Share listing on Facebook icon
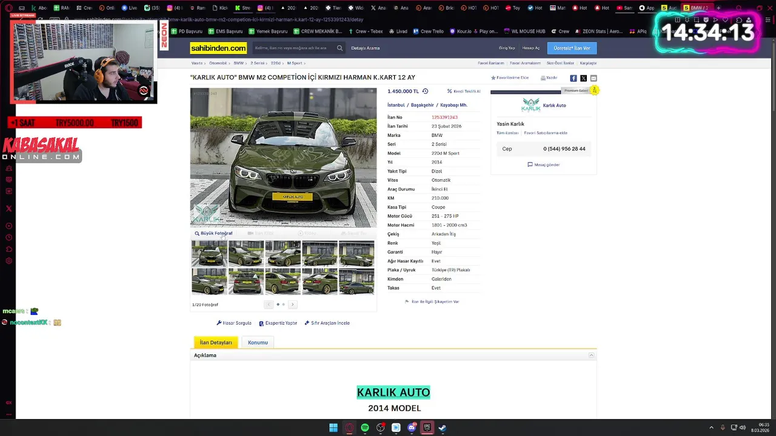The height and width of the screenshot is (436, 776). pyautogui.click(x=574, y=78)
